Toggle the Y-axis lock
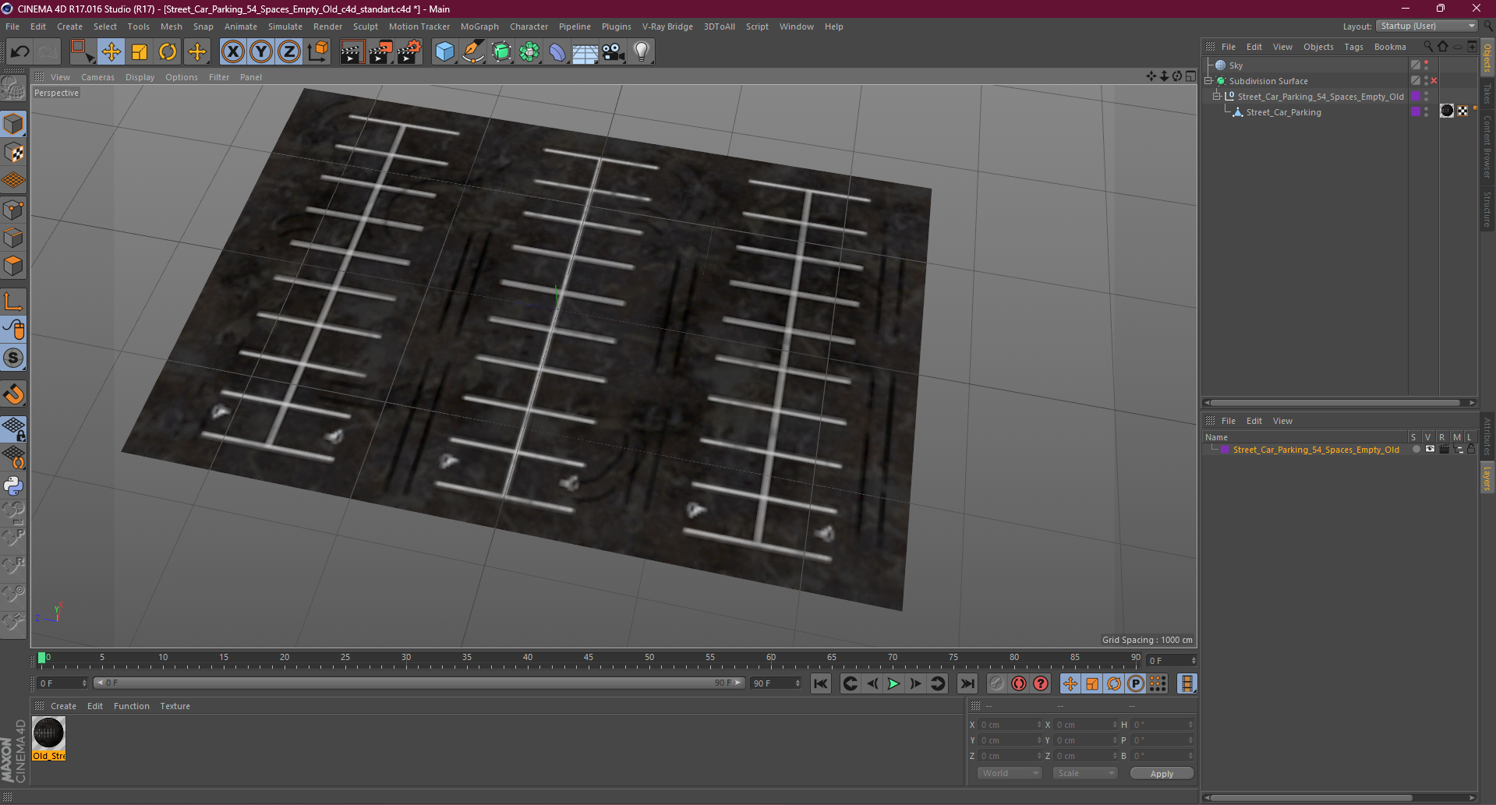 (x=261, y=52)
